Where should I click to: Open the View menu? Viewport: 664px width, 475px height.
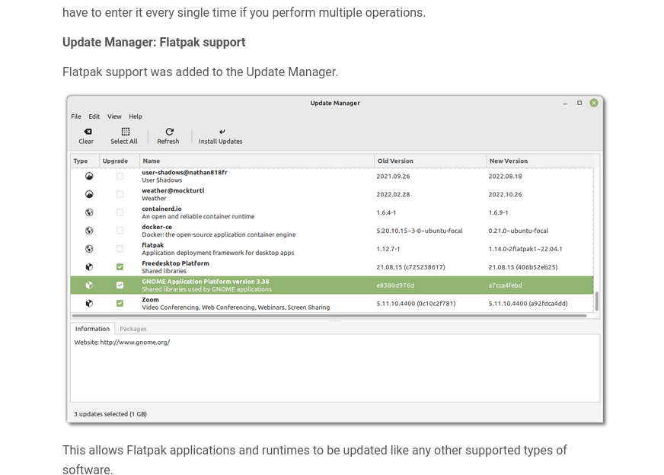(x=114, y=116)
